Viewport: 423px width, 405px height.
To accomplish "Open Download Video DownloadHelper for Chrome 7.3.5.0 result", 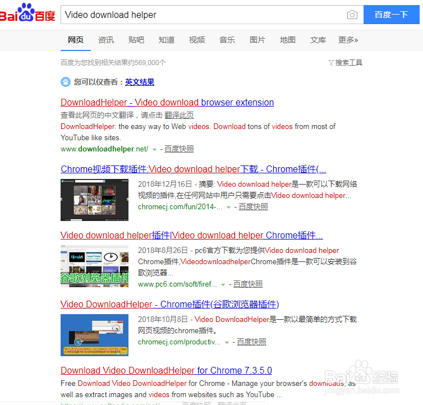I will pyautogui.click(x=166, y=370).
